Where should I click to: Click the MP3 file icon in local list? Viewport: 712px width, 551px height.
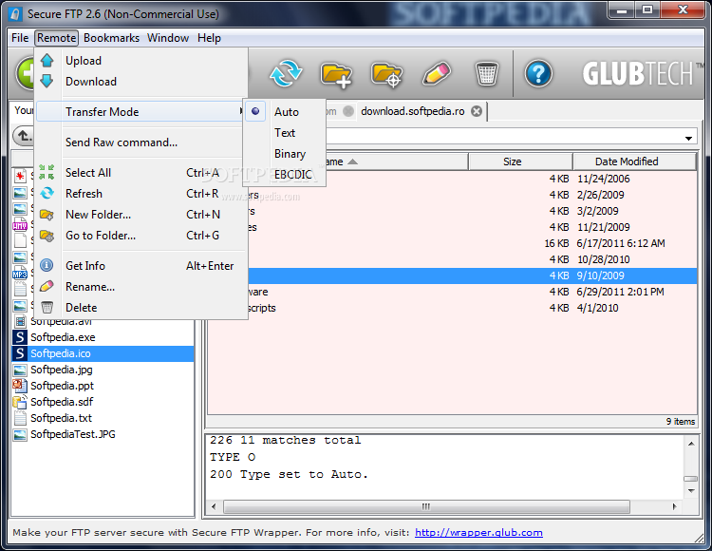20,274
